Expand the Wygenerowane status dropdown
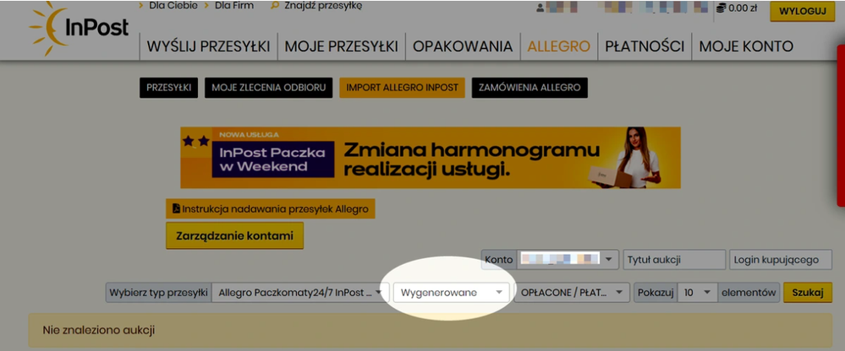Viewport: 845px width, 351px height. click(x=451, y=293)
